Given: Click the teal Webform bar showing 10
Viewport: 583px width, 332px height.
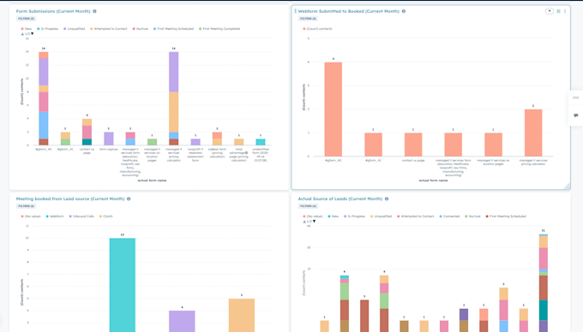Looking at the screenshot, I should (x=123, y=285).
